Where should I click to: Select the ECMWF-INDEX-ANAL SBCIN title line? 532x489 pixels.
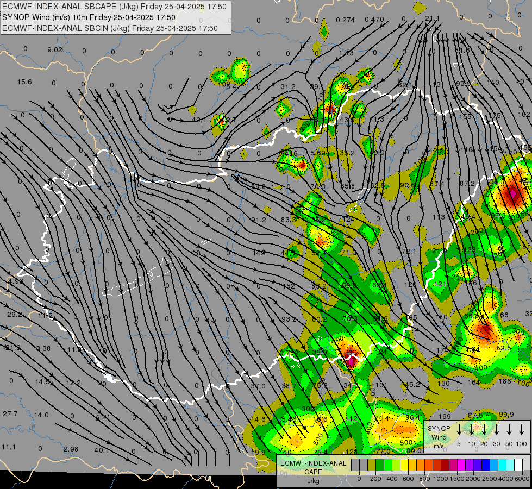(110, 28)
